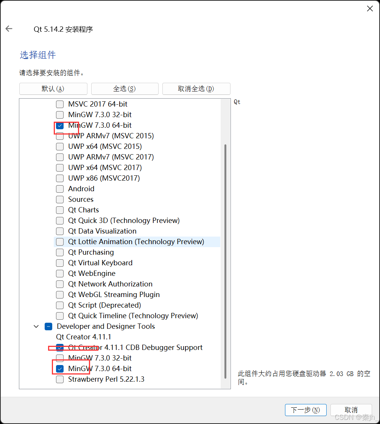Screen dimensions: 380x424
Task: Tick UWP ARMv7 (MSVC 2015) checkbox
Action: click(59, 136)
